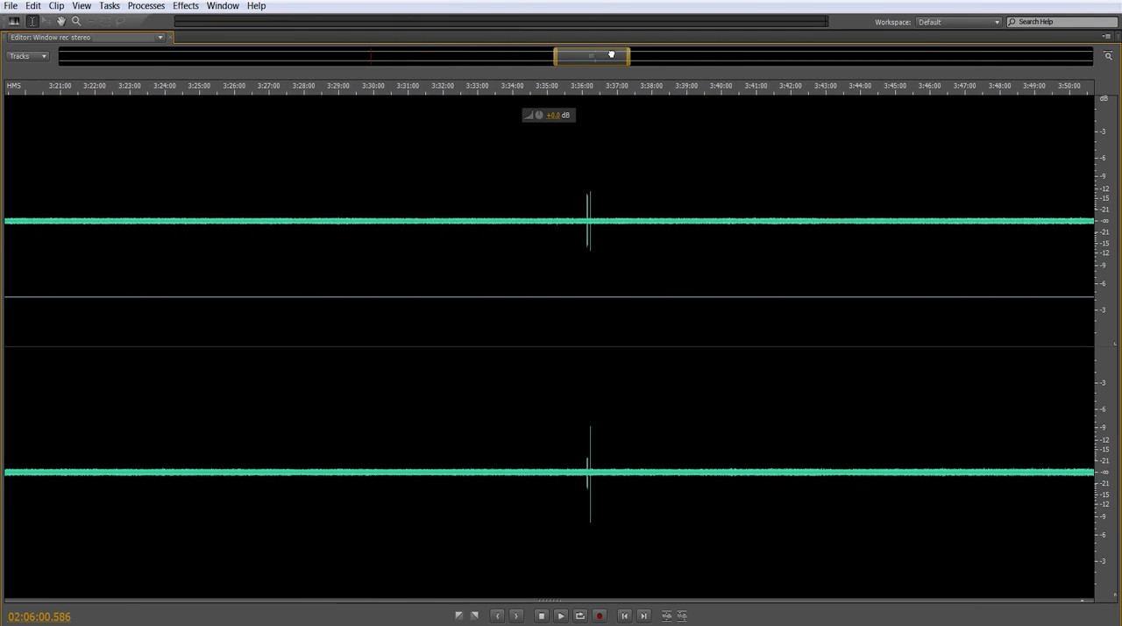The image size is (1122, 626).
Task: Toggle the Waveform view button in toolbar
Action: tap(14, 21)
